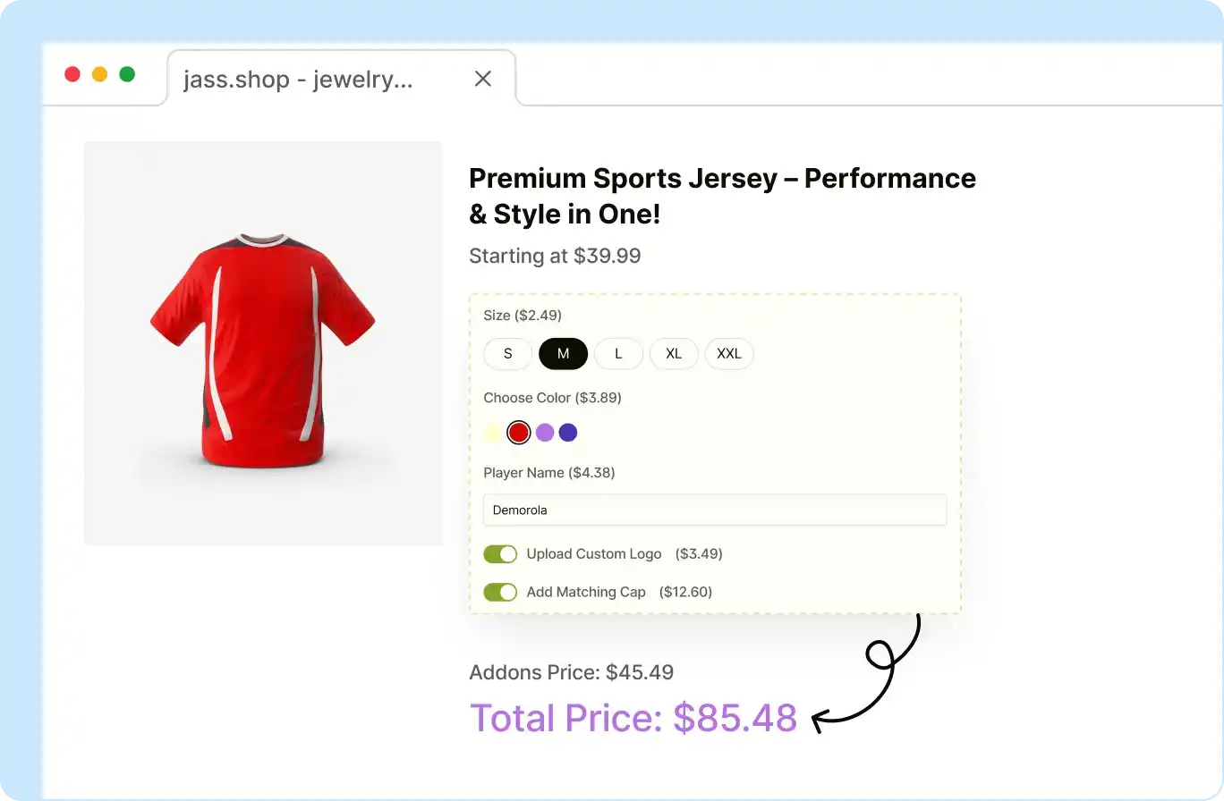Click the Total Price $85.48 text
The height and width of the screenshot is (801, 1224).
[633, 718]
